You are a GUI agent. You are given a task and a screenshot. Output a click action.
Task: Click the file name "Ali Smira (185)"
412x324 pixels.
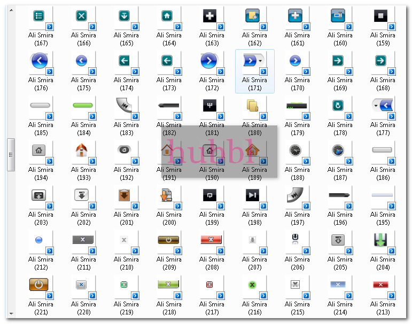tap(41, 129)
